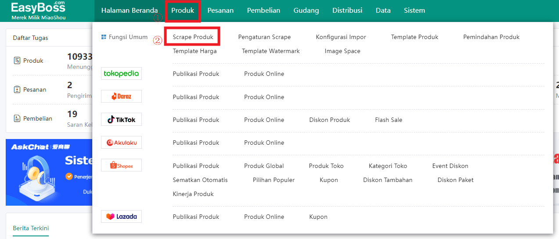Open Flash Sale under TikTok
This screenshot has width=559, height=239.
389,120
